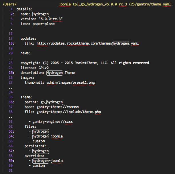
Task: Click the hydrogen match in g5_hydrogen parent
Action: coord(55,102)
